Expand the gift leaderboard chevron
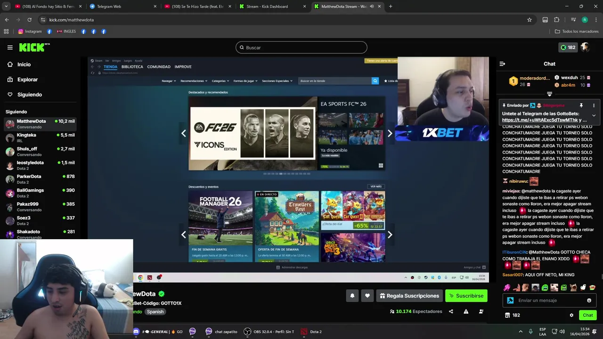 coord(549,94)
